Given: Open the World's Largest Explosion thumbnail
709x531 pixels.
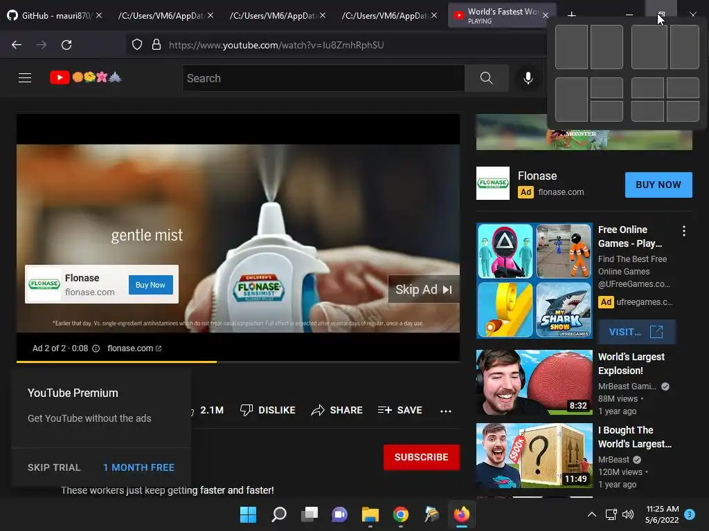Looking at the screenshot, I should (534, 382).
